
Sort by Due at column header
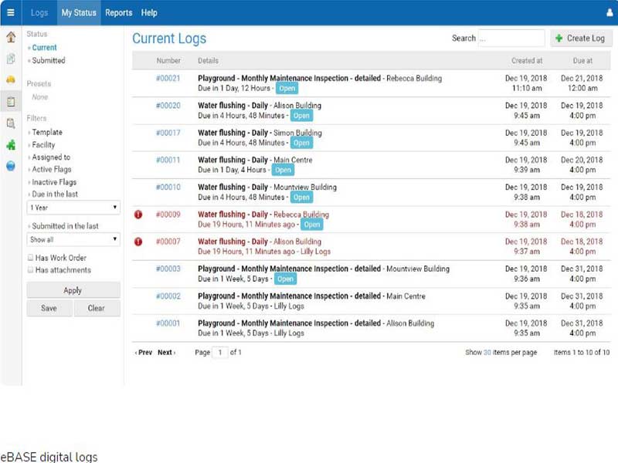click(x=582, y=61)
